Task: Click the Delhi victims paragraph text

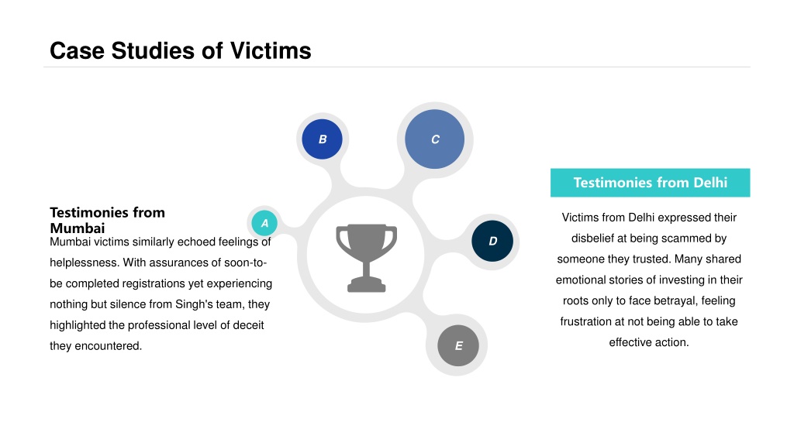Action: tap(649, 280)
